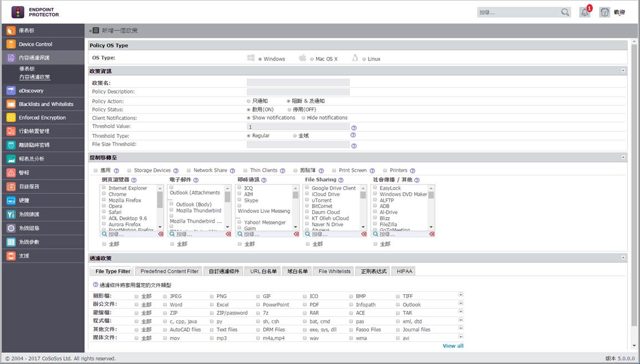
Task: Open the notifications bell icon
Action: [585, 12]
